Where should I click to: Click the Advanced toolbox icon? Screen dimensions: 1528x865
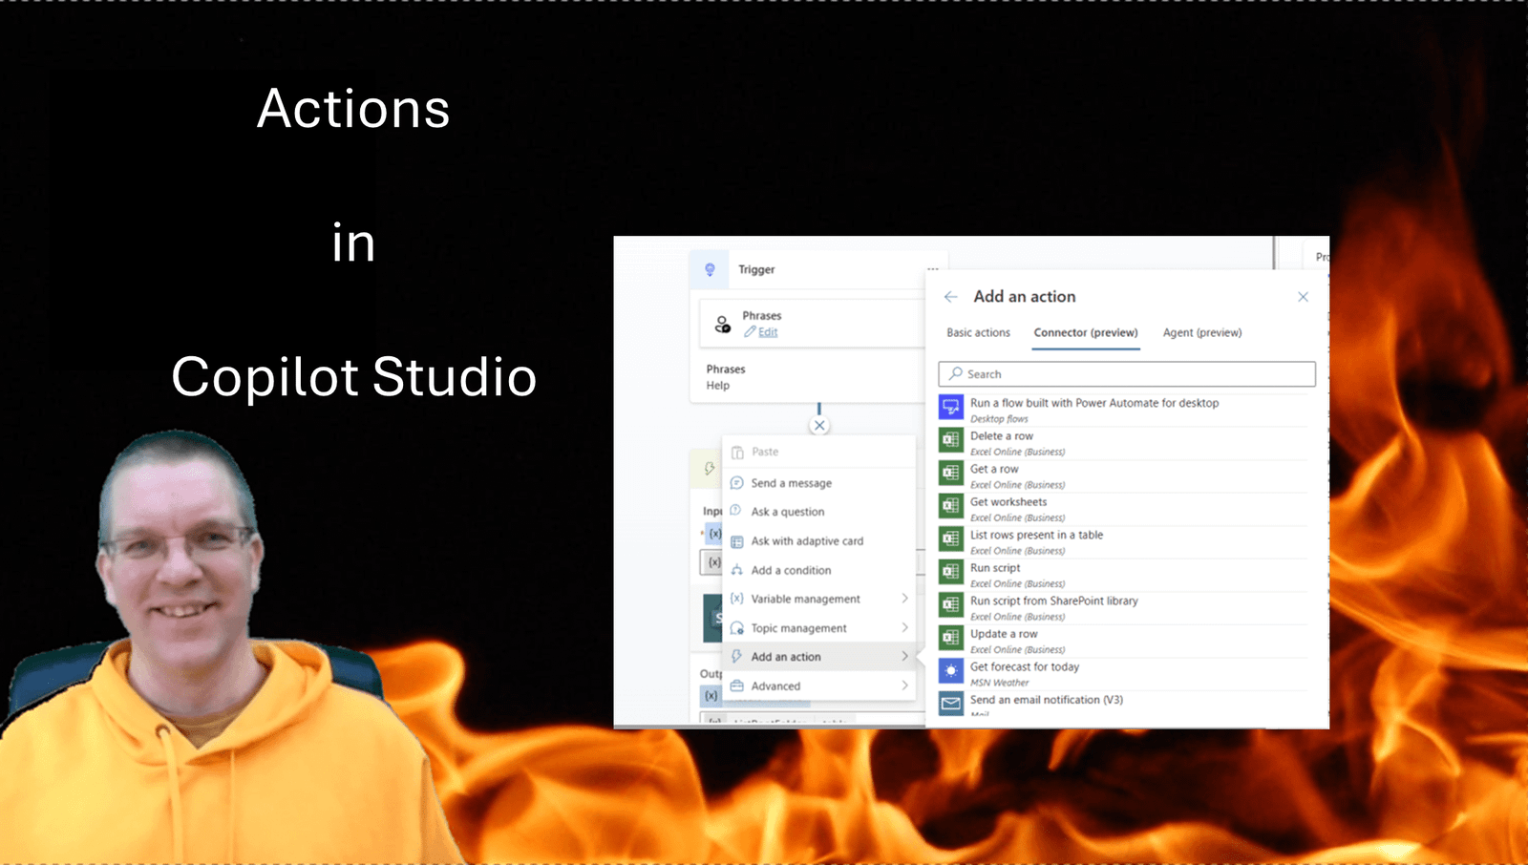[736, 686]
